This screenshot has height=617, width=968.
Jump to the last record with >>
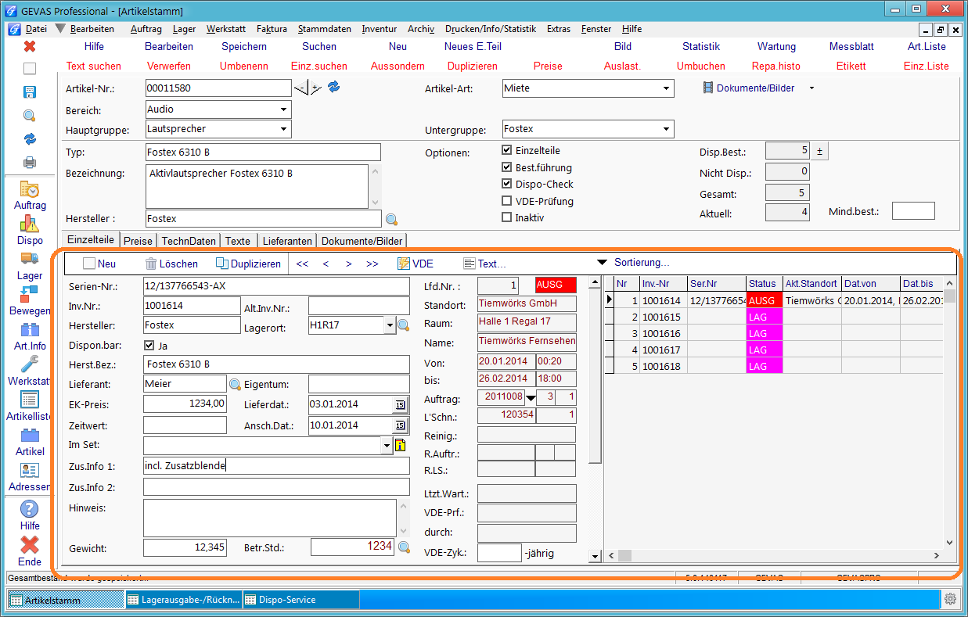372,264
